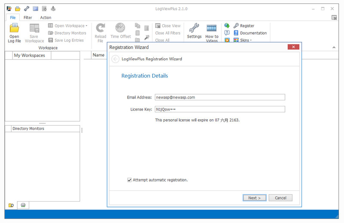The width and height of the screenshot is (344, 223).
Task: Select the network drive tab icon at bottom-left
Action: (23, 205)
